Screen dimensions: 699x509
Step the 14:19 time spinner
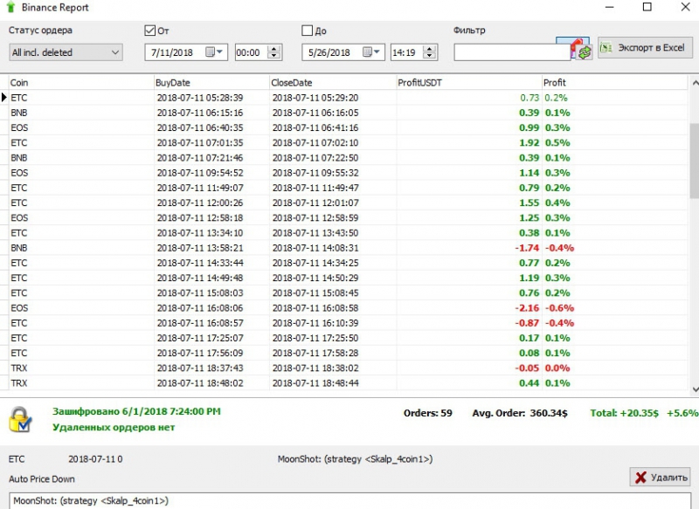[430, 52]
